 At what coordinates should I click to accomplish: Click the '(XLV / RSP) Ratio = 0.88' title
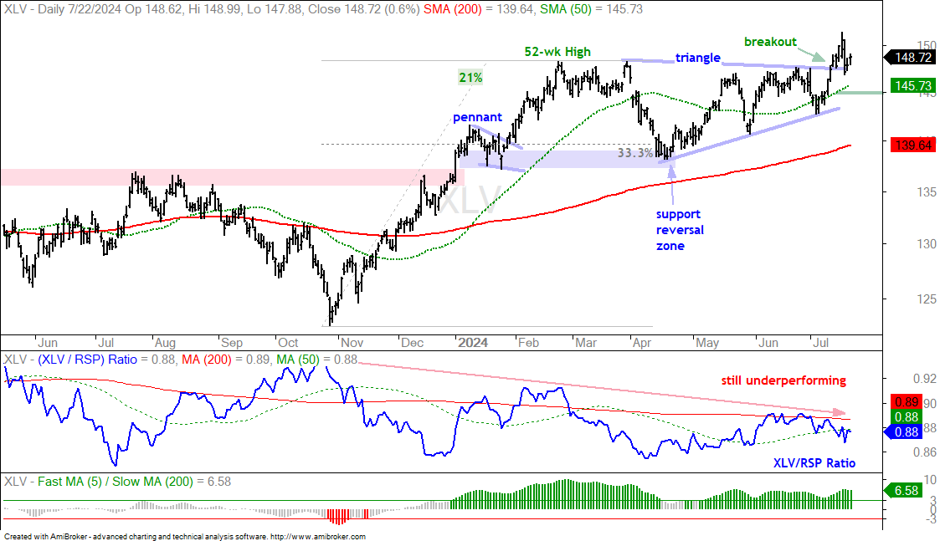(x=106, y=360)
